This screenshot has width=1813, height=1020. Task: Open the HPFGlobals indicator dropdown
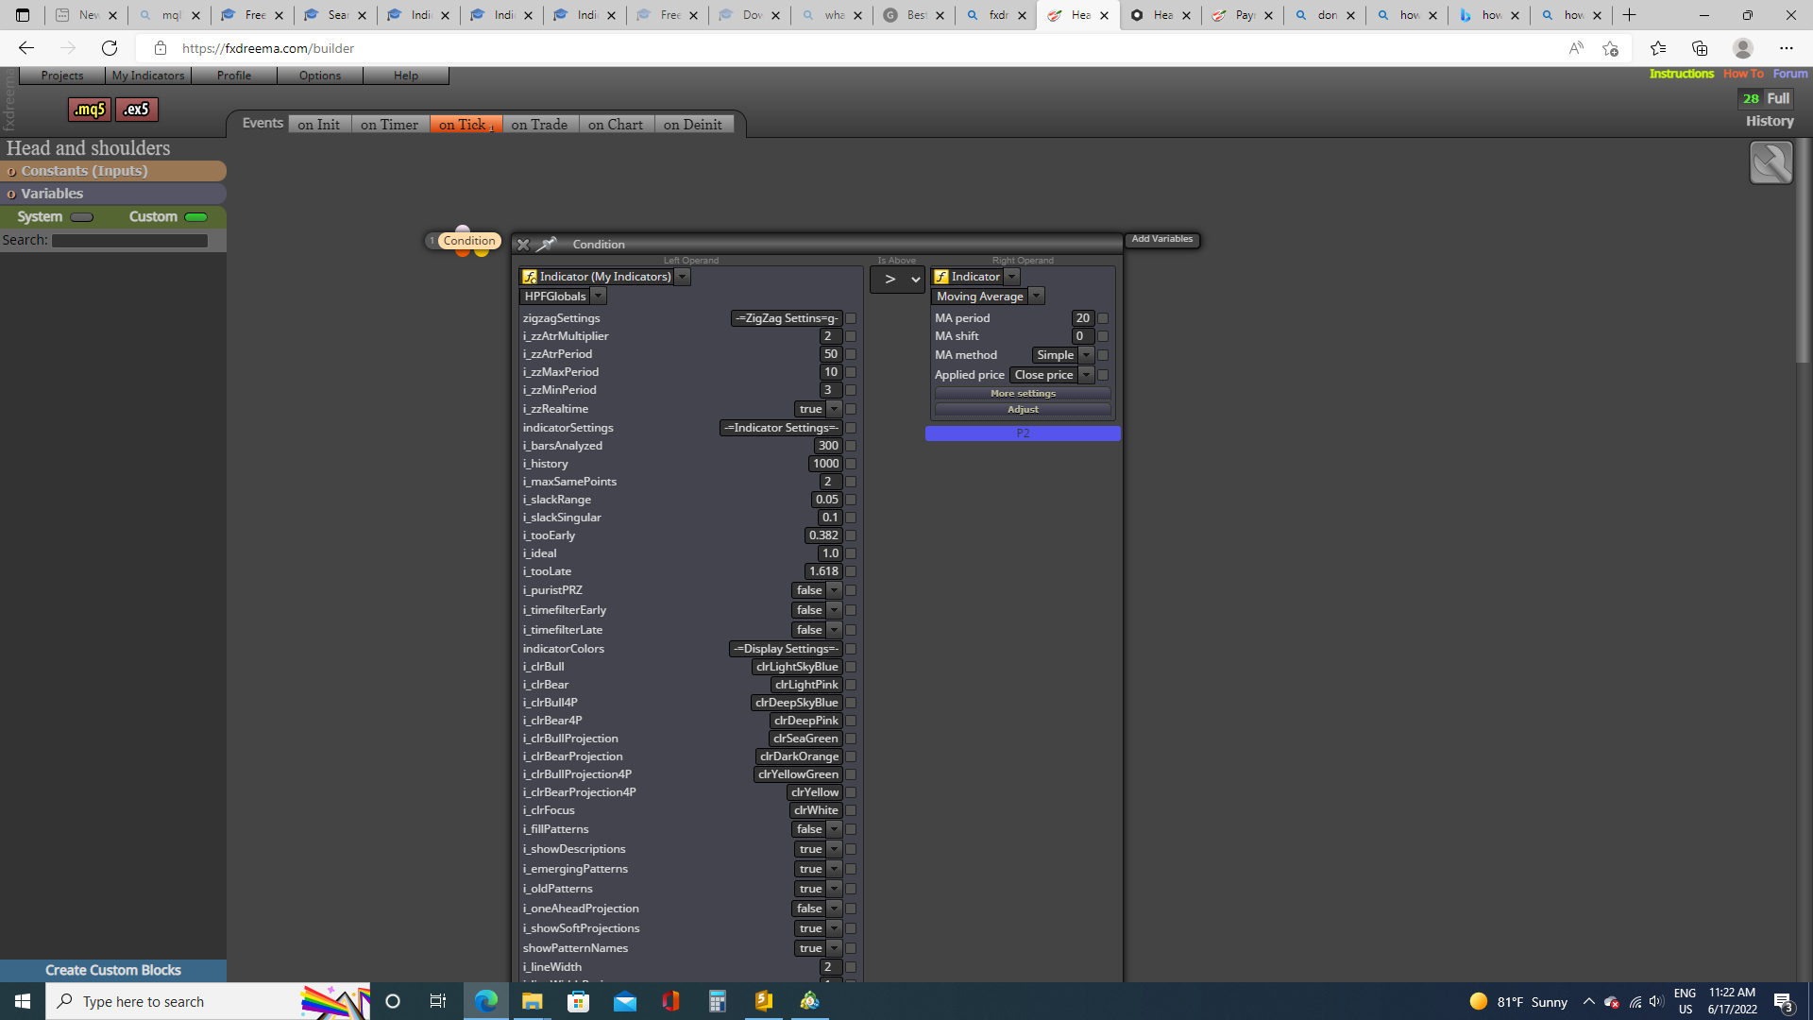pyautogui.click(x=599, y=297)
